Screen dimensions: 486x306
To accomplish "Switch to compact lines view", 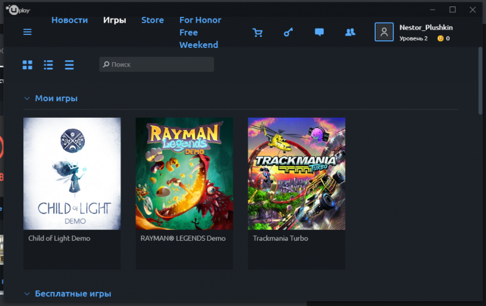I will (69, 65).
